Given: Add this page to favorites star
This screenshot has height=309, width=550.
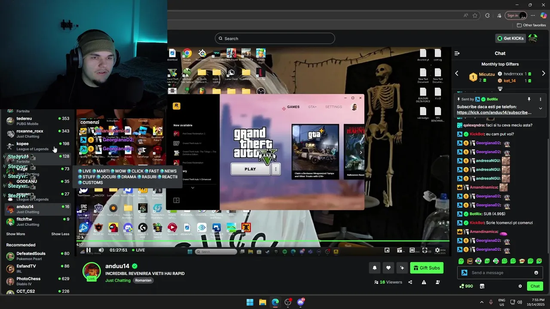Looking at the screenshot, I should click(x=475, y=15).
